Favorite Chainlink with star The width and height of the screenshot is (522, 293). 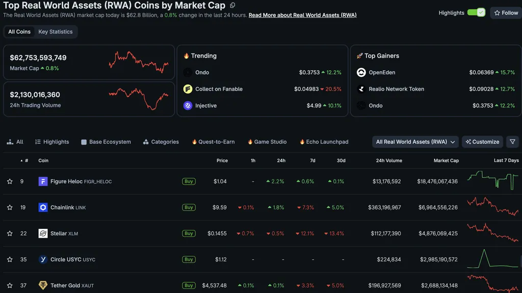(x=10, y=208)
